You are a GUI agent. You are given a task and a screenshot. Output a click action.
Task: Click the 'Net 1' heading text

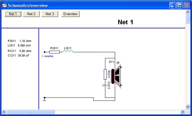point(126,22)
